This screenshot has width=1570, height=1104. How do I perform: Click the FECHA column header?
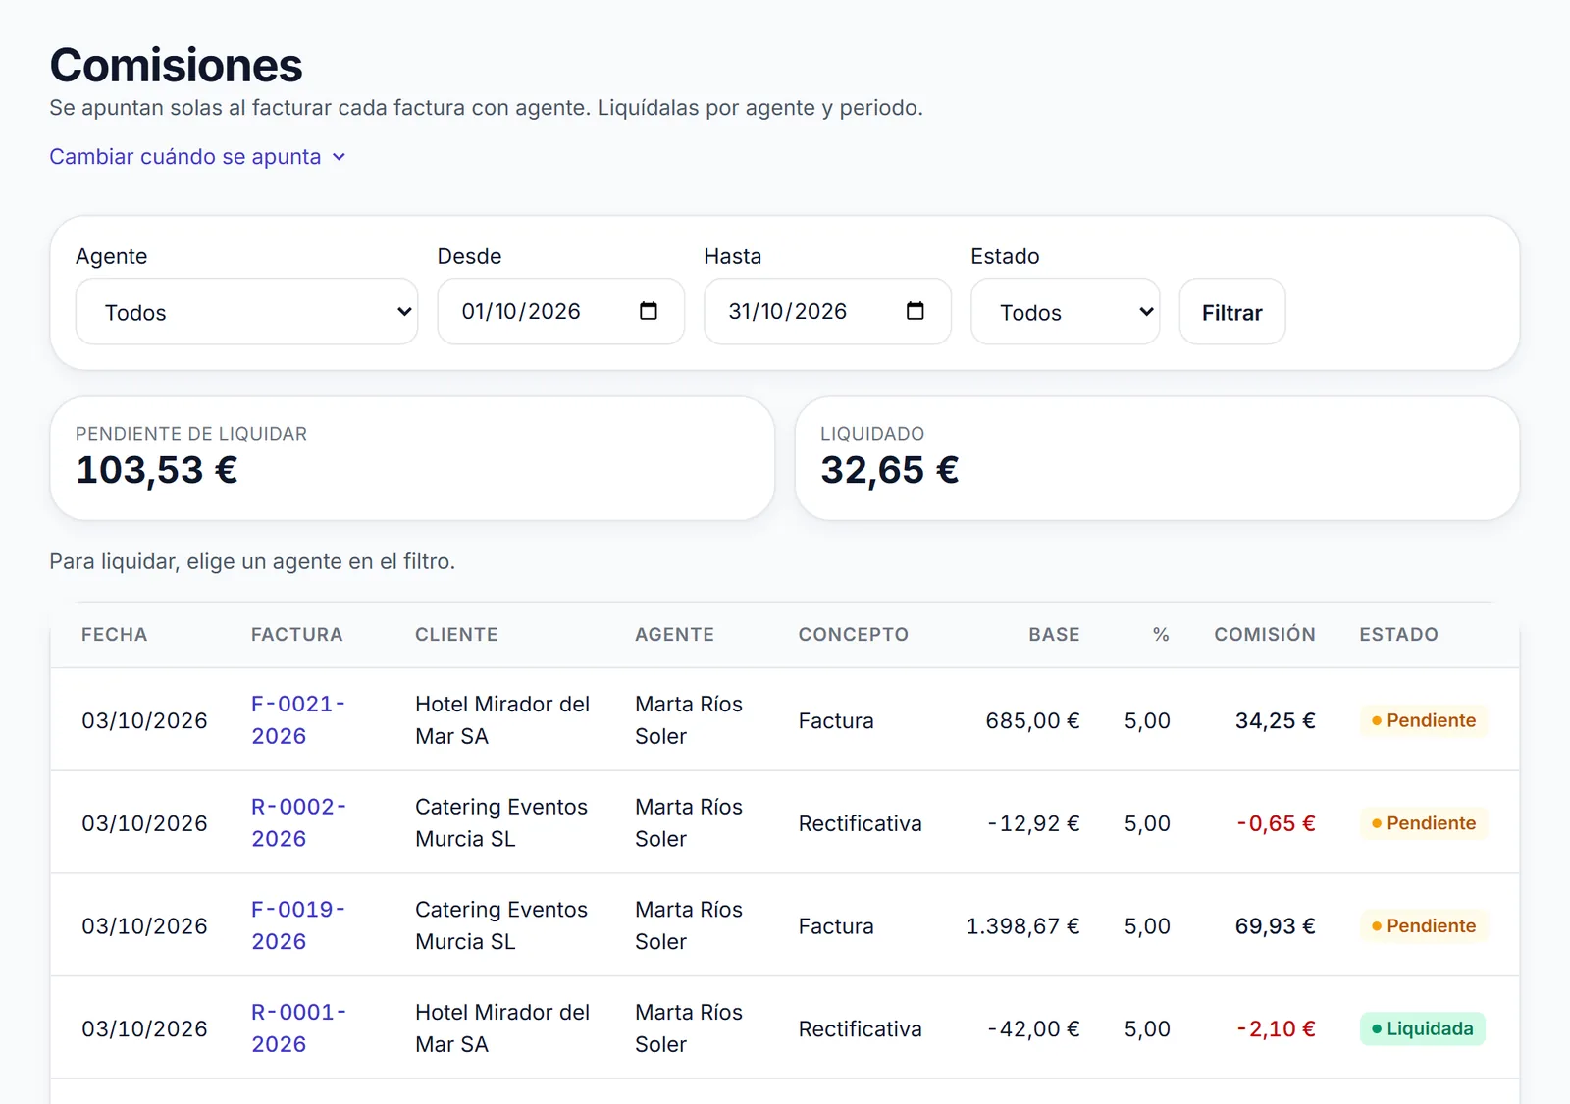click(115, 635)
